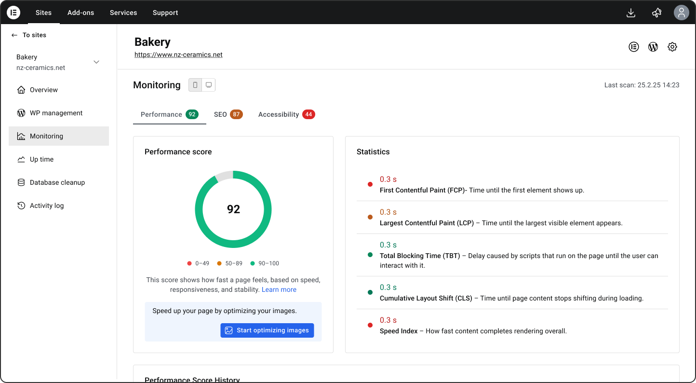This screenshot has width=696, height=383.
Task: Open the https://www.nz-ceramics.net link
Action: pyautogui.click(x=178, y=55)
